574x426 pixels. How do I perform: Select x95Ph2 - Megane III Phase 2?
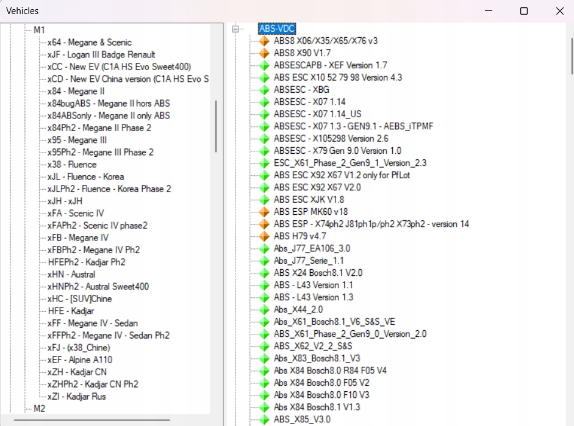[101, 153]
